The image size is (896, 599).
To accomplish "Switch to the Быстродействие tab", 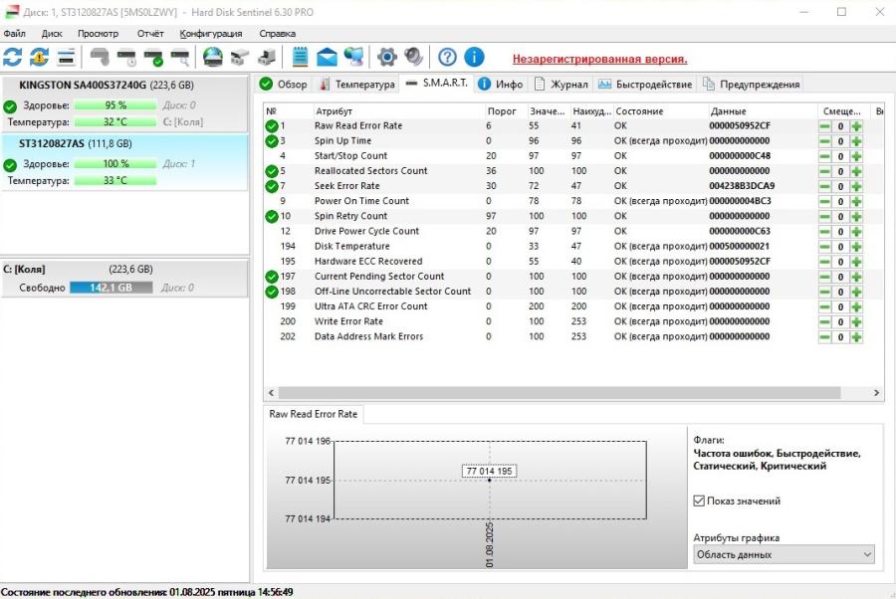I will [x=645, y=84].
